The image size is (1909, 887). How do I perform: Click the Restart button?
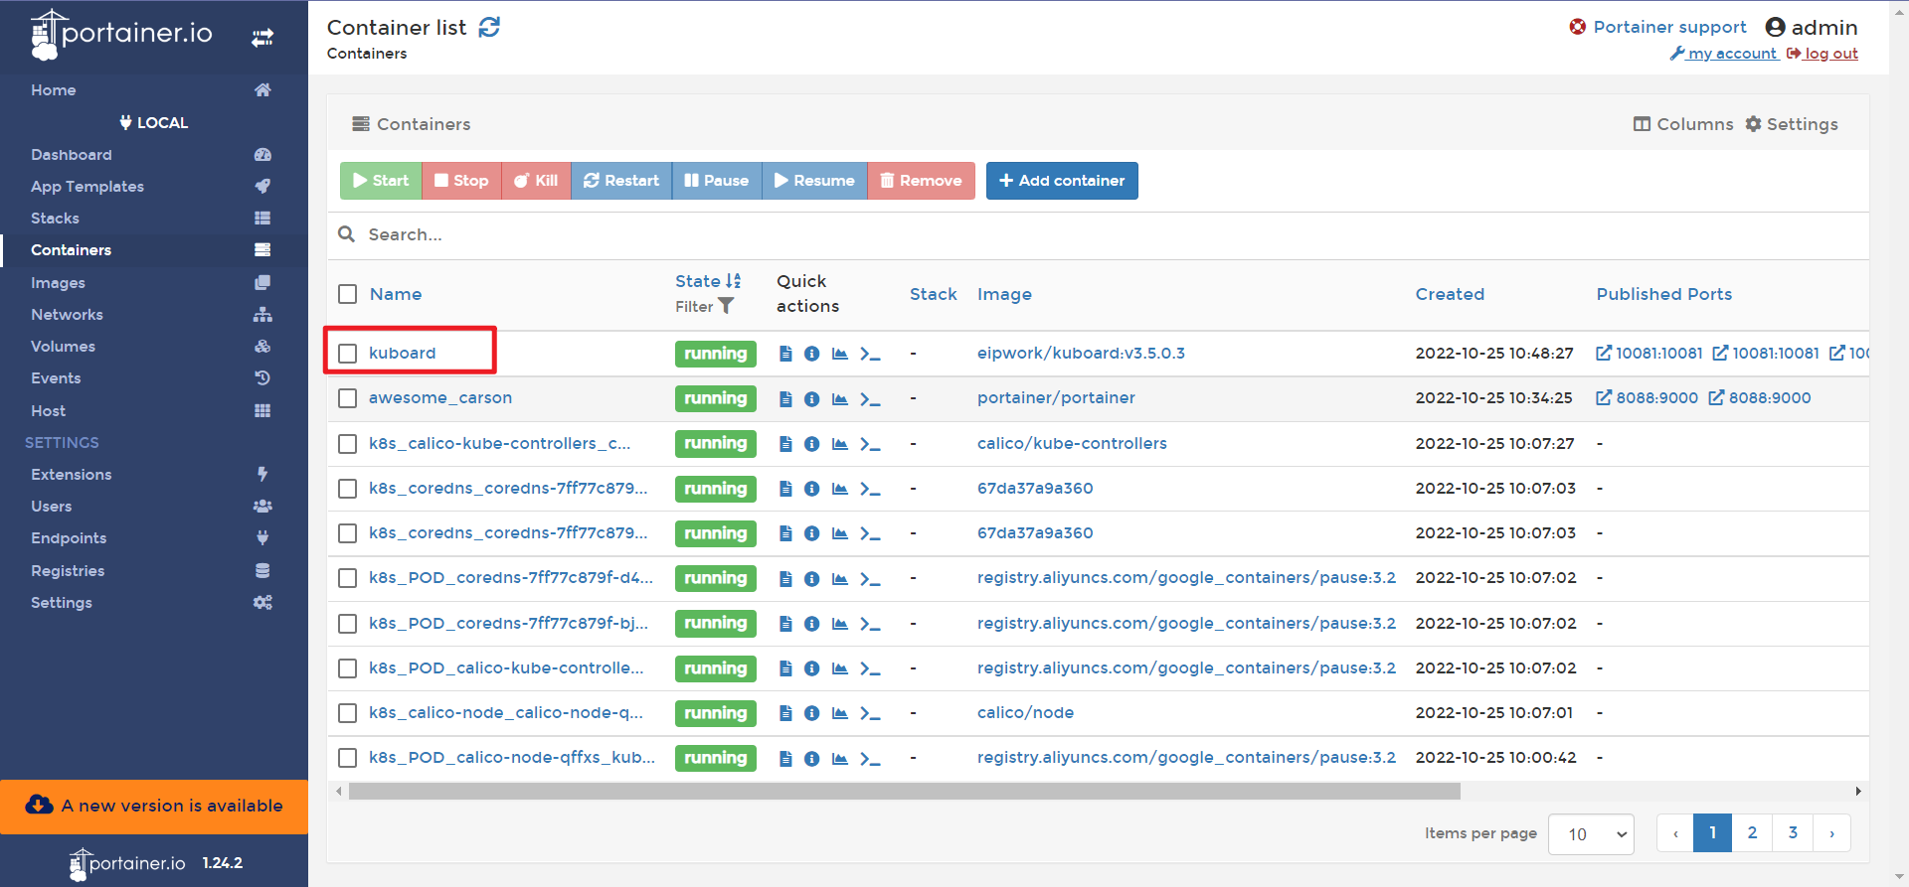621,181
